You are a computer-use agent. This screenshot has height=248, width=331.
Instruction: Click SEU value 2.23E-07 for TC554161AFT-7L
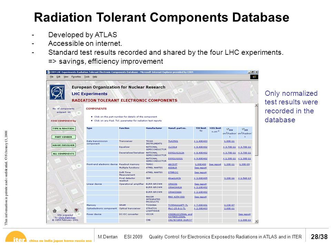(x=229, y=205)
